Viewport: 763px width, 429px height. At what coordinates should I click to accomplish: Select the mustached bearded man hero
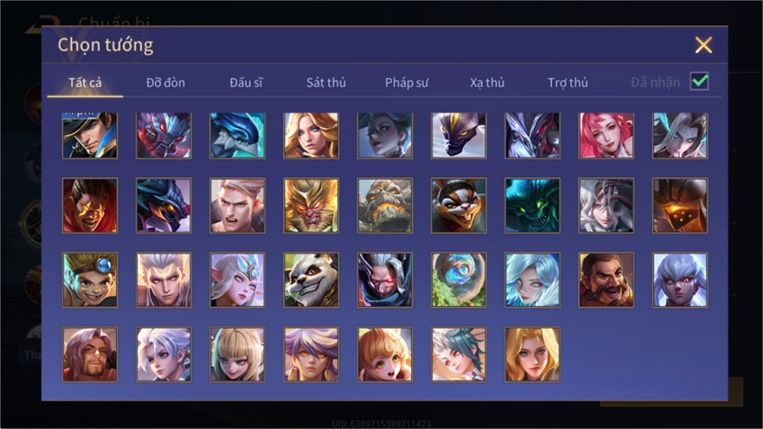click(606, 280)
